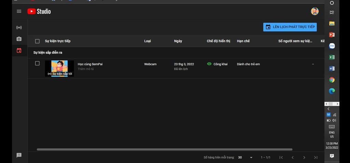The image size is (350, 163).
Task: Open Task View on the taskbar
Action: pos(332,12)
